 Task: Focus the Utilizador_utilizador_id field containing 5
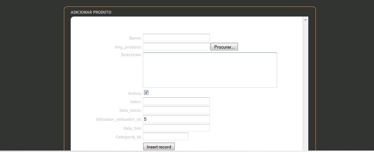(x=176, y=119)
